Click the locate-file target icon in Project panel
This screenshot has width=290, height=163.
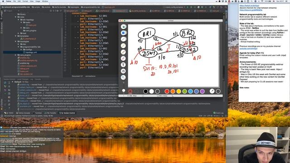click(x=51, y=11)
